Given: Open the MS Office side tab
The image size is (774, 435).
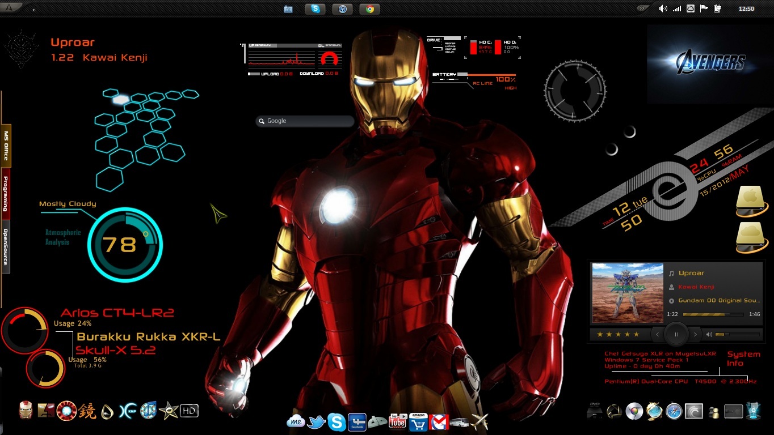Looking at the screenshot, I should [6, 146].
